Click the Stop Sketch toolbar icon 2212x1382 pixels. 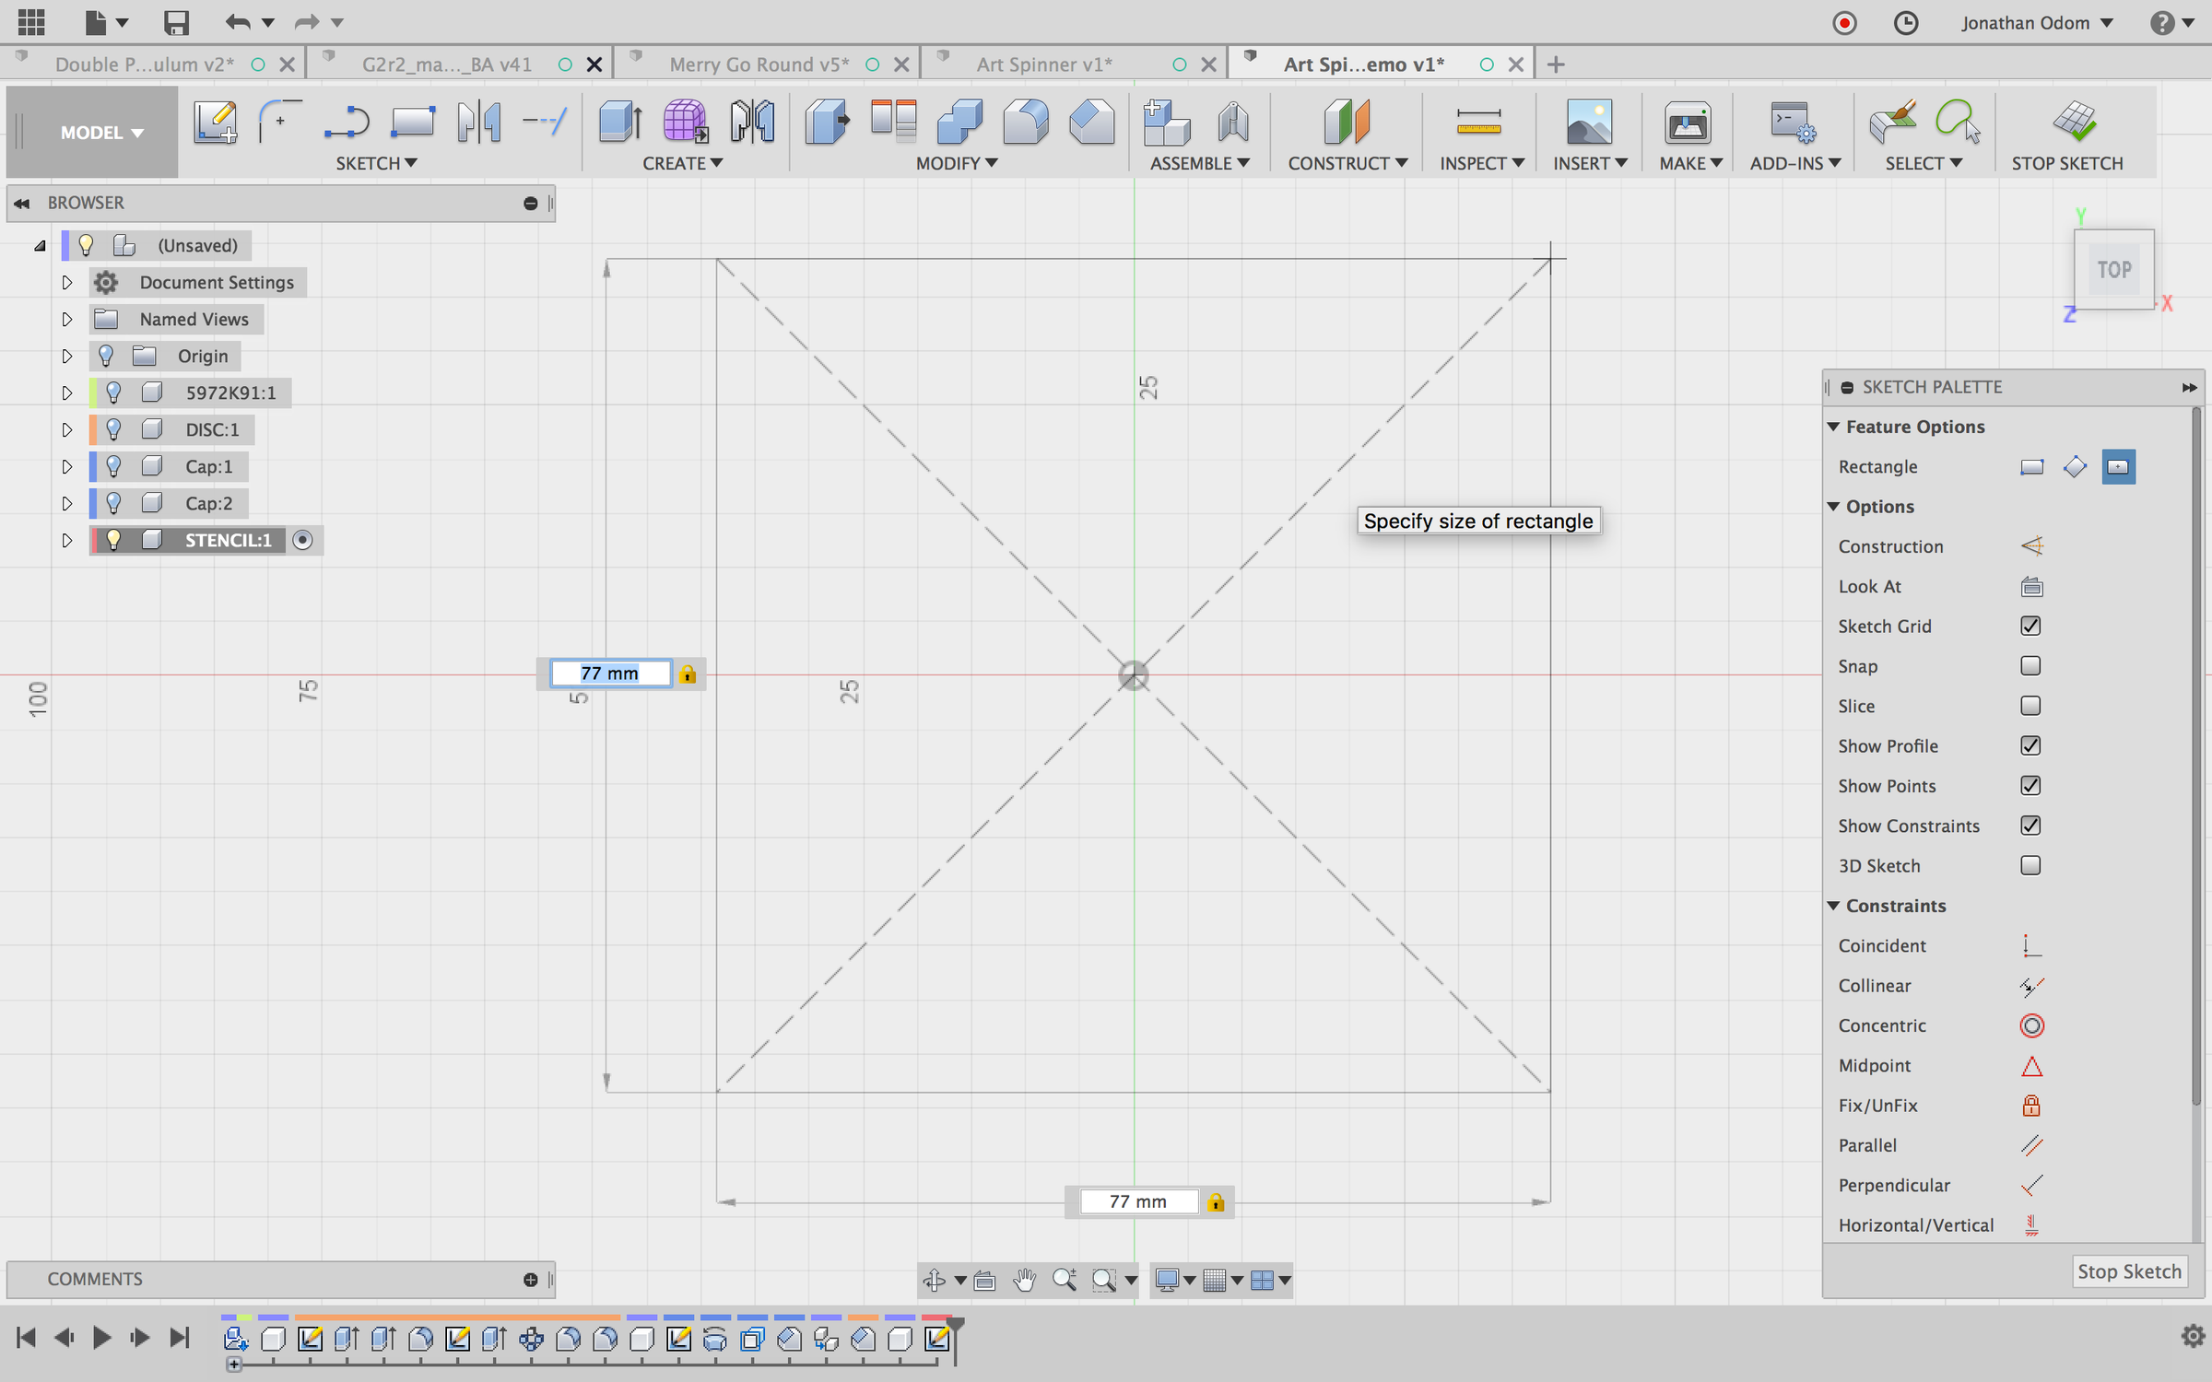point(2074,123)
